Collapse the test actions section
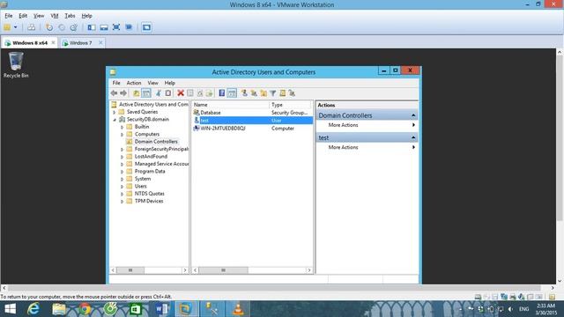This screenshot has width=564, height=317. tap(413, 137)
